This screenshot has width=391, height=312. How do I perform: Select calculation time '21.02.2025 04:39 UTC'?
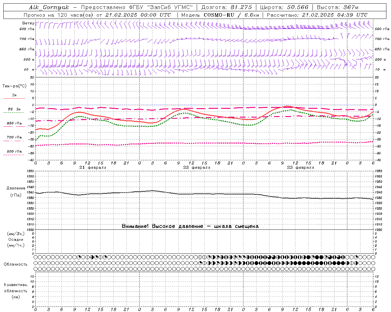pyautogui.click(x=335, y=15)
